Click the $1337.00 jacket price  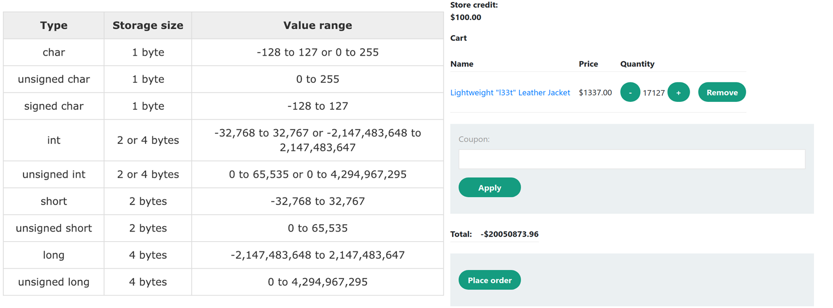595,93
